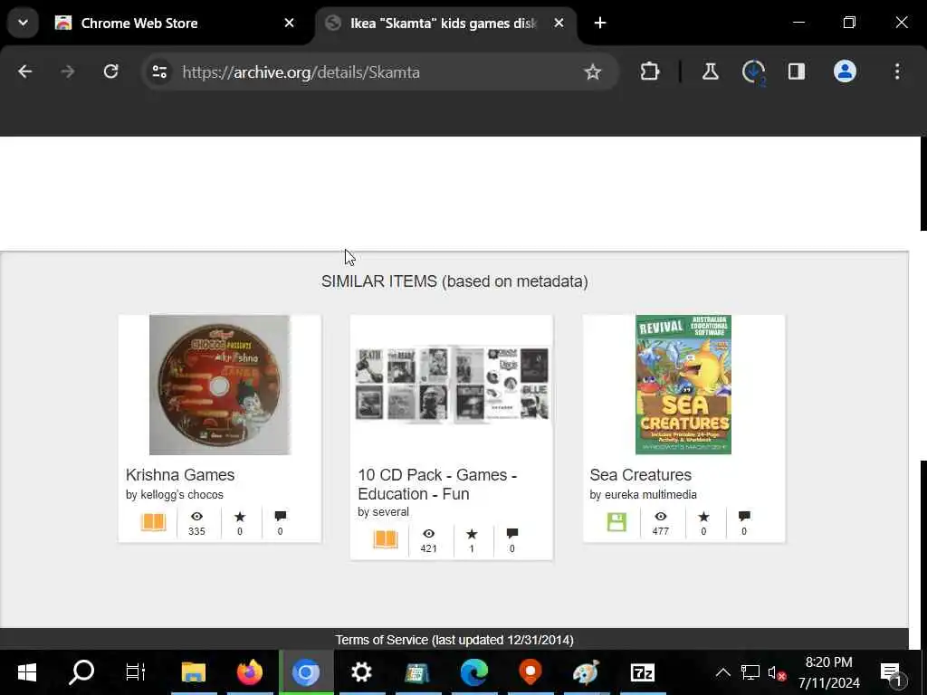Open 7-Zip from the taskbar
Screen dimensions: 927x695
(643, 672)
